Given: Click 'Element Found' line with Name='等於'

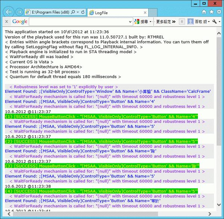Looking at the screenshot, I should pyautogui.click(x=83, y=201).
